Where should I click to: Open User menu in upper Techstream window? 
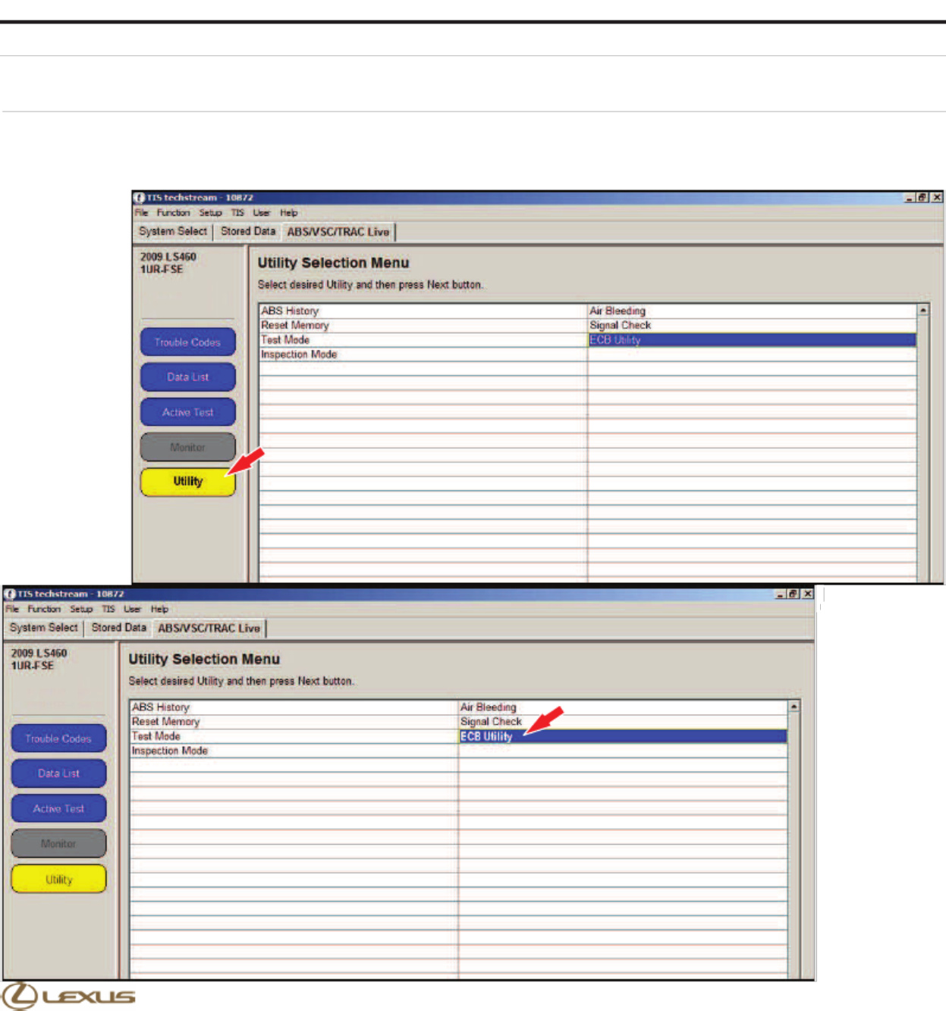pos(262,213)
